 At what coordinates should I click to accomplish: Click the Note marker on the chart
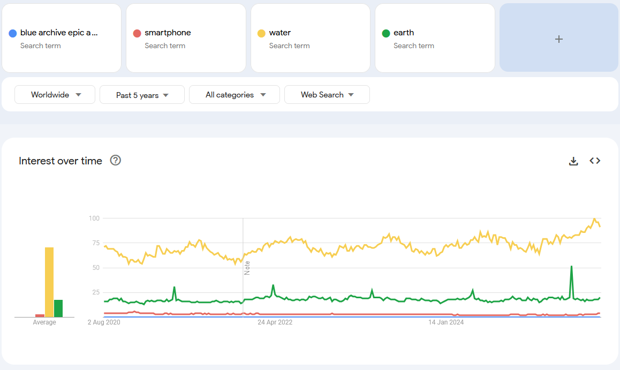pos(247,268)
